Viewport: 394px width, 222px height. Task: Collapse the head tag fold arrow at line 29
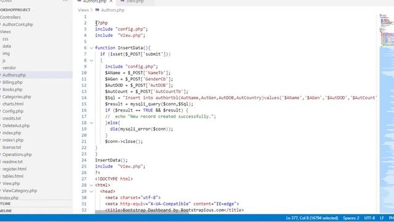tap(92, 192)
